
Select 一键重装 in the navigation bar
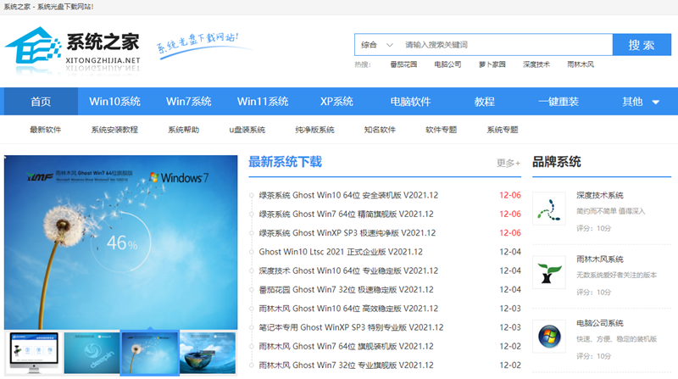558,102
